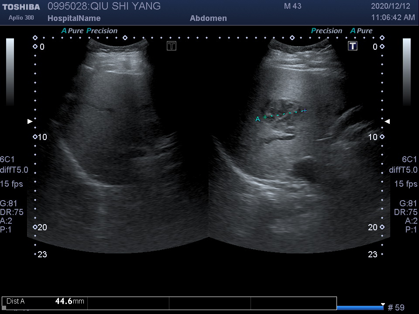Click the Aplio 300 model label
Screen dimensions: 419x314
point(21,17)
